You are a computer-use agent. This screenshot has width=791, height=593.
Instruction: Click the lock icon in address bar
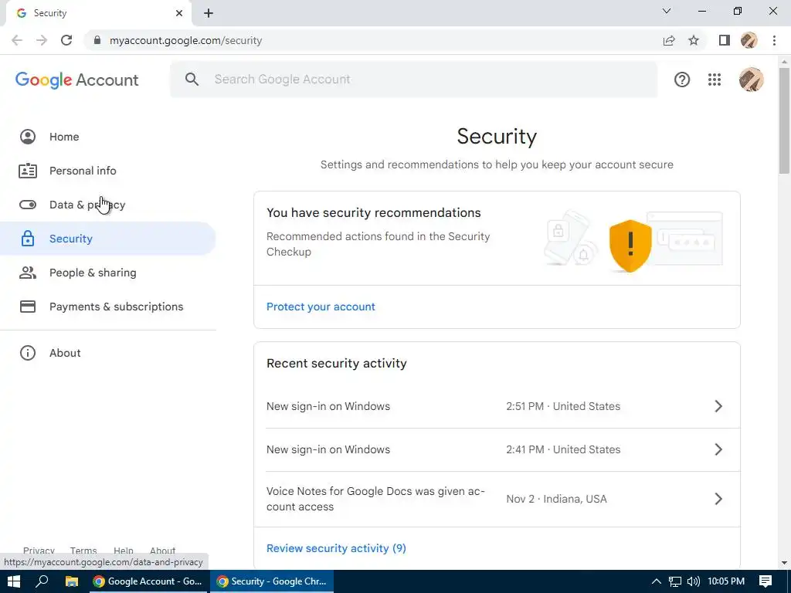tap(97, 40)
